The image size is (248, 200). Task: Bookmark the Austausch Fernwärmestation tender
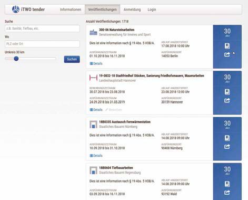[227, 138]
